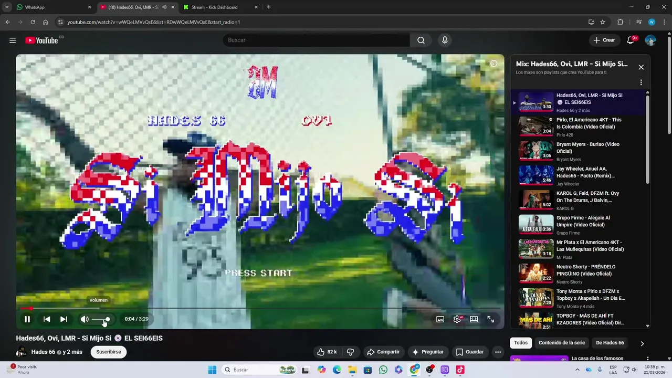Open TikTok from taskbar
Screen dimensions: 672x378
click(x=460, y=370)
